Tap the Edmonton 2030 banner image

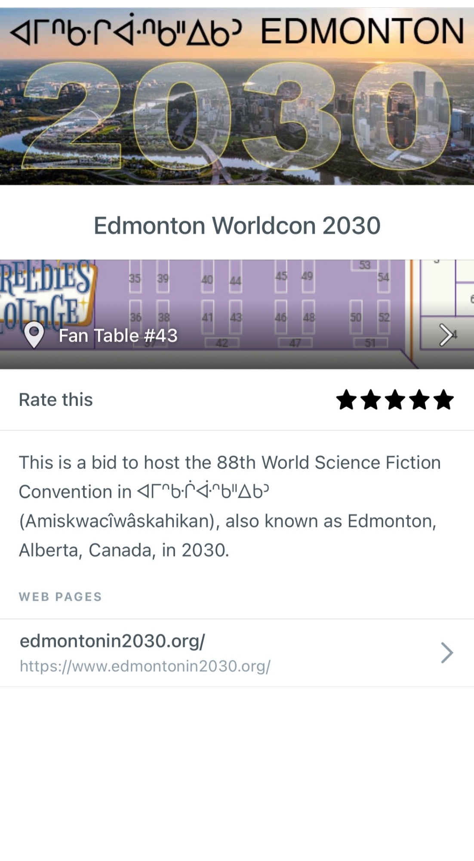coord(237,97)
